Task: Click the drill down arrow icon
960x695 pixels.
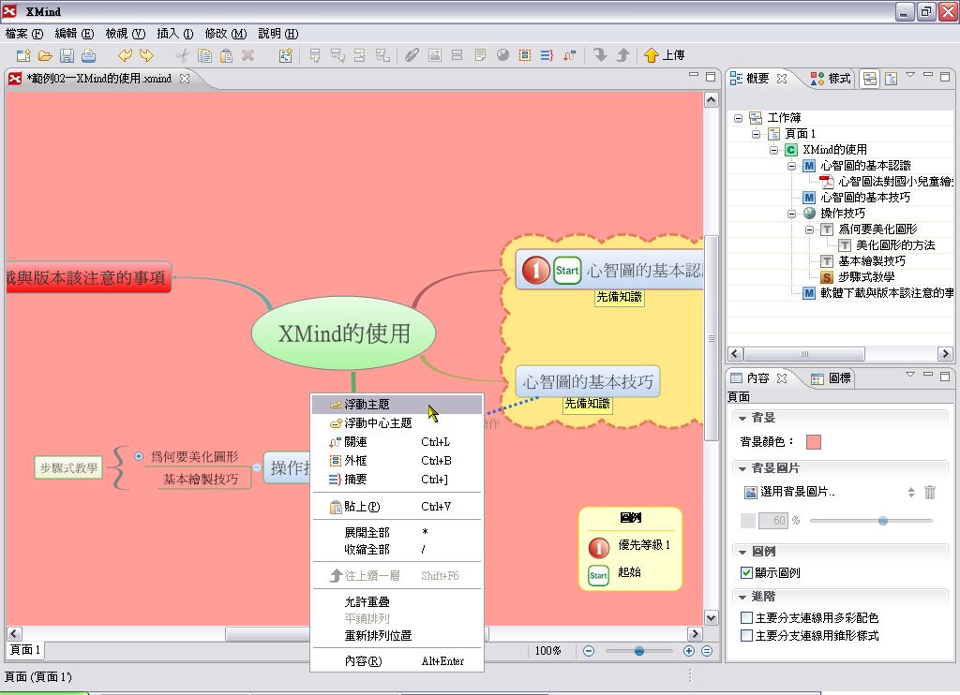Action: (600, 55)
